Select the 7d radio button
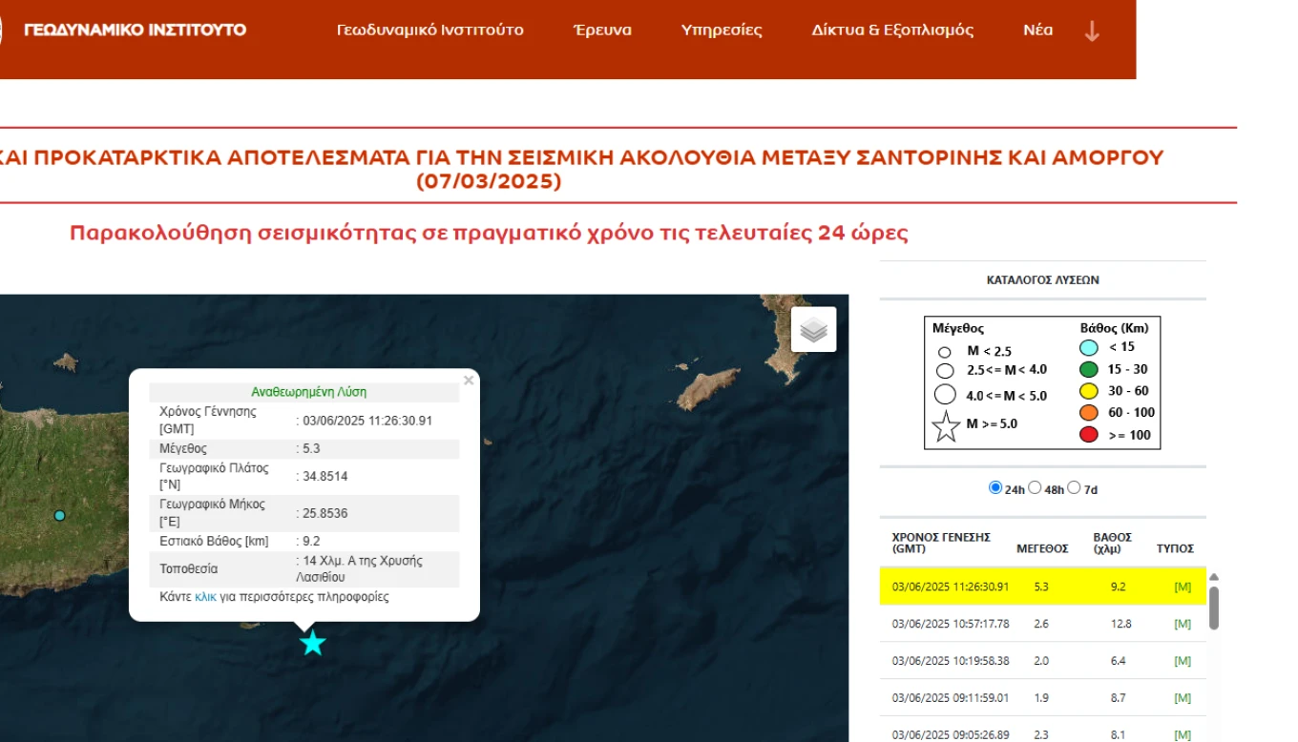This screenshot has width=1298, height=742. (1075, 487)
